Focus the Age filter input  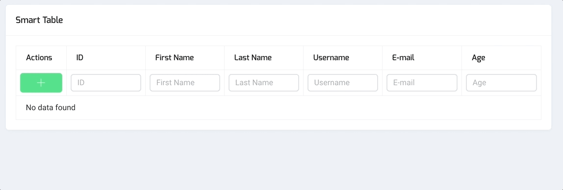[x=501, y=83]
